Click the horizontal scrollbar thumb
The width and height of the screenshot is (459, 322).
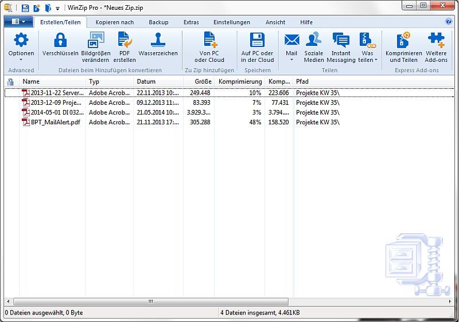pos(151,301)
